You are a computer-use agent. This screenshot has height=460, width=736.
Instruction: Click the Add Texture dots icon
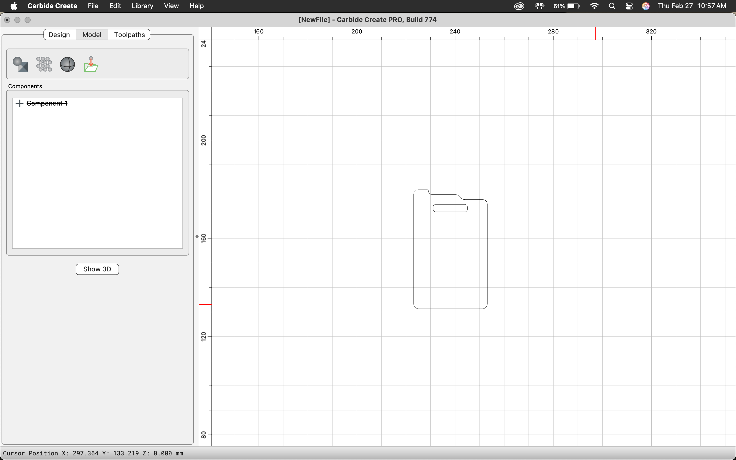point(44,64)
